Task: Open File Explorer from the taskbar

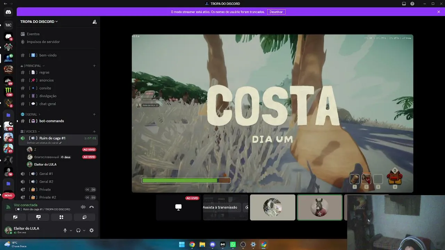Action: (x=202, y=244)
